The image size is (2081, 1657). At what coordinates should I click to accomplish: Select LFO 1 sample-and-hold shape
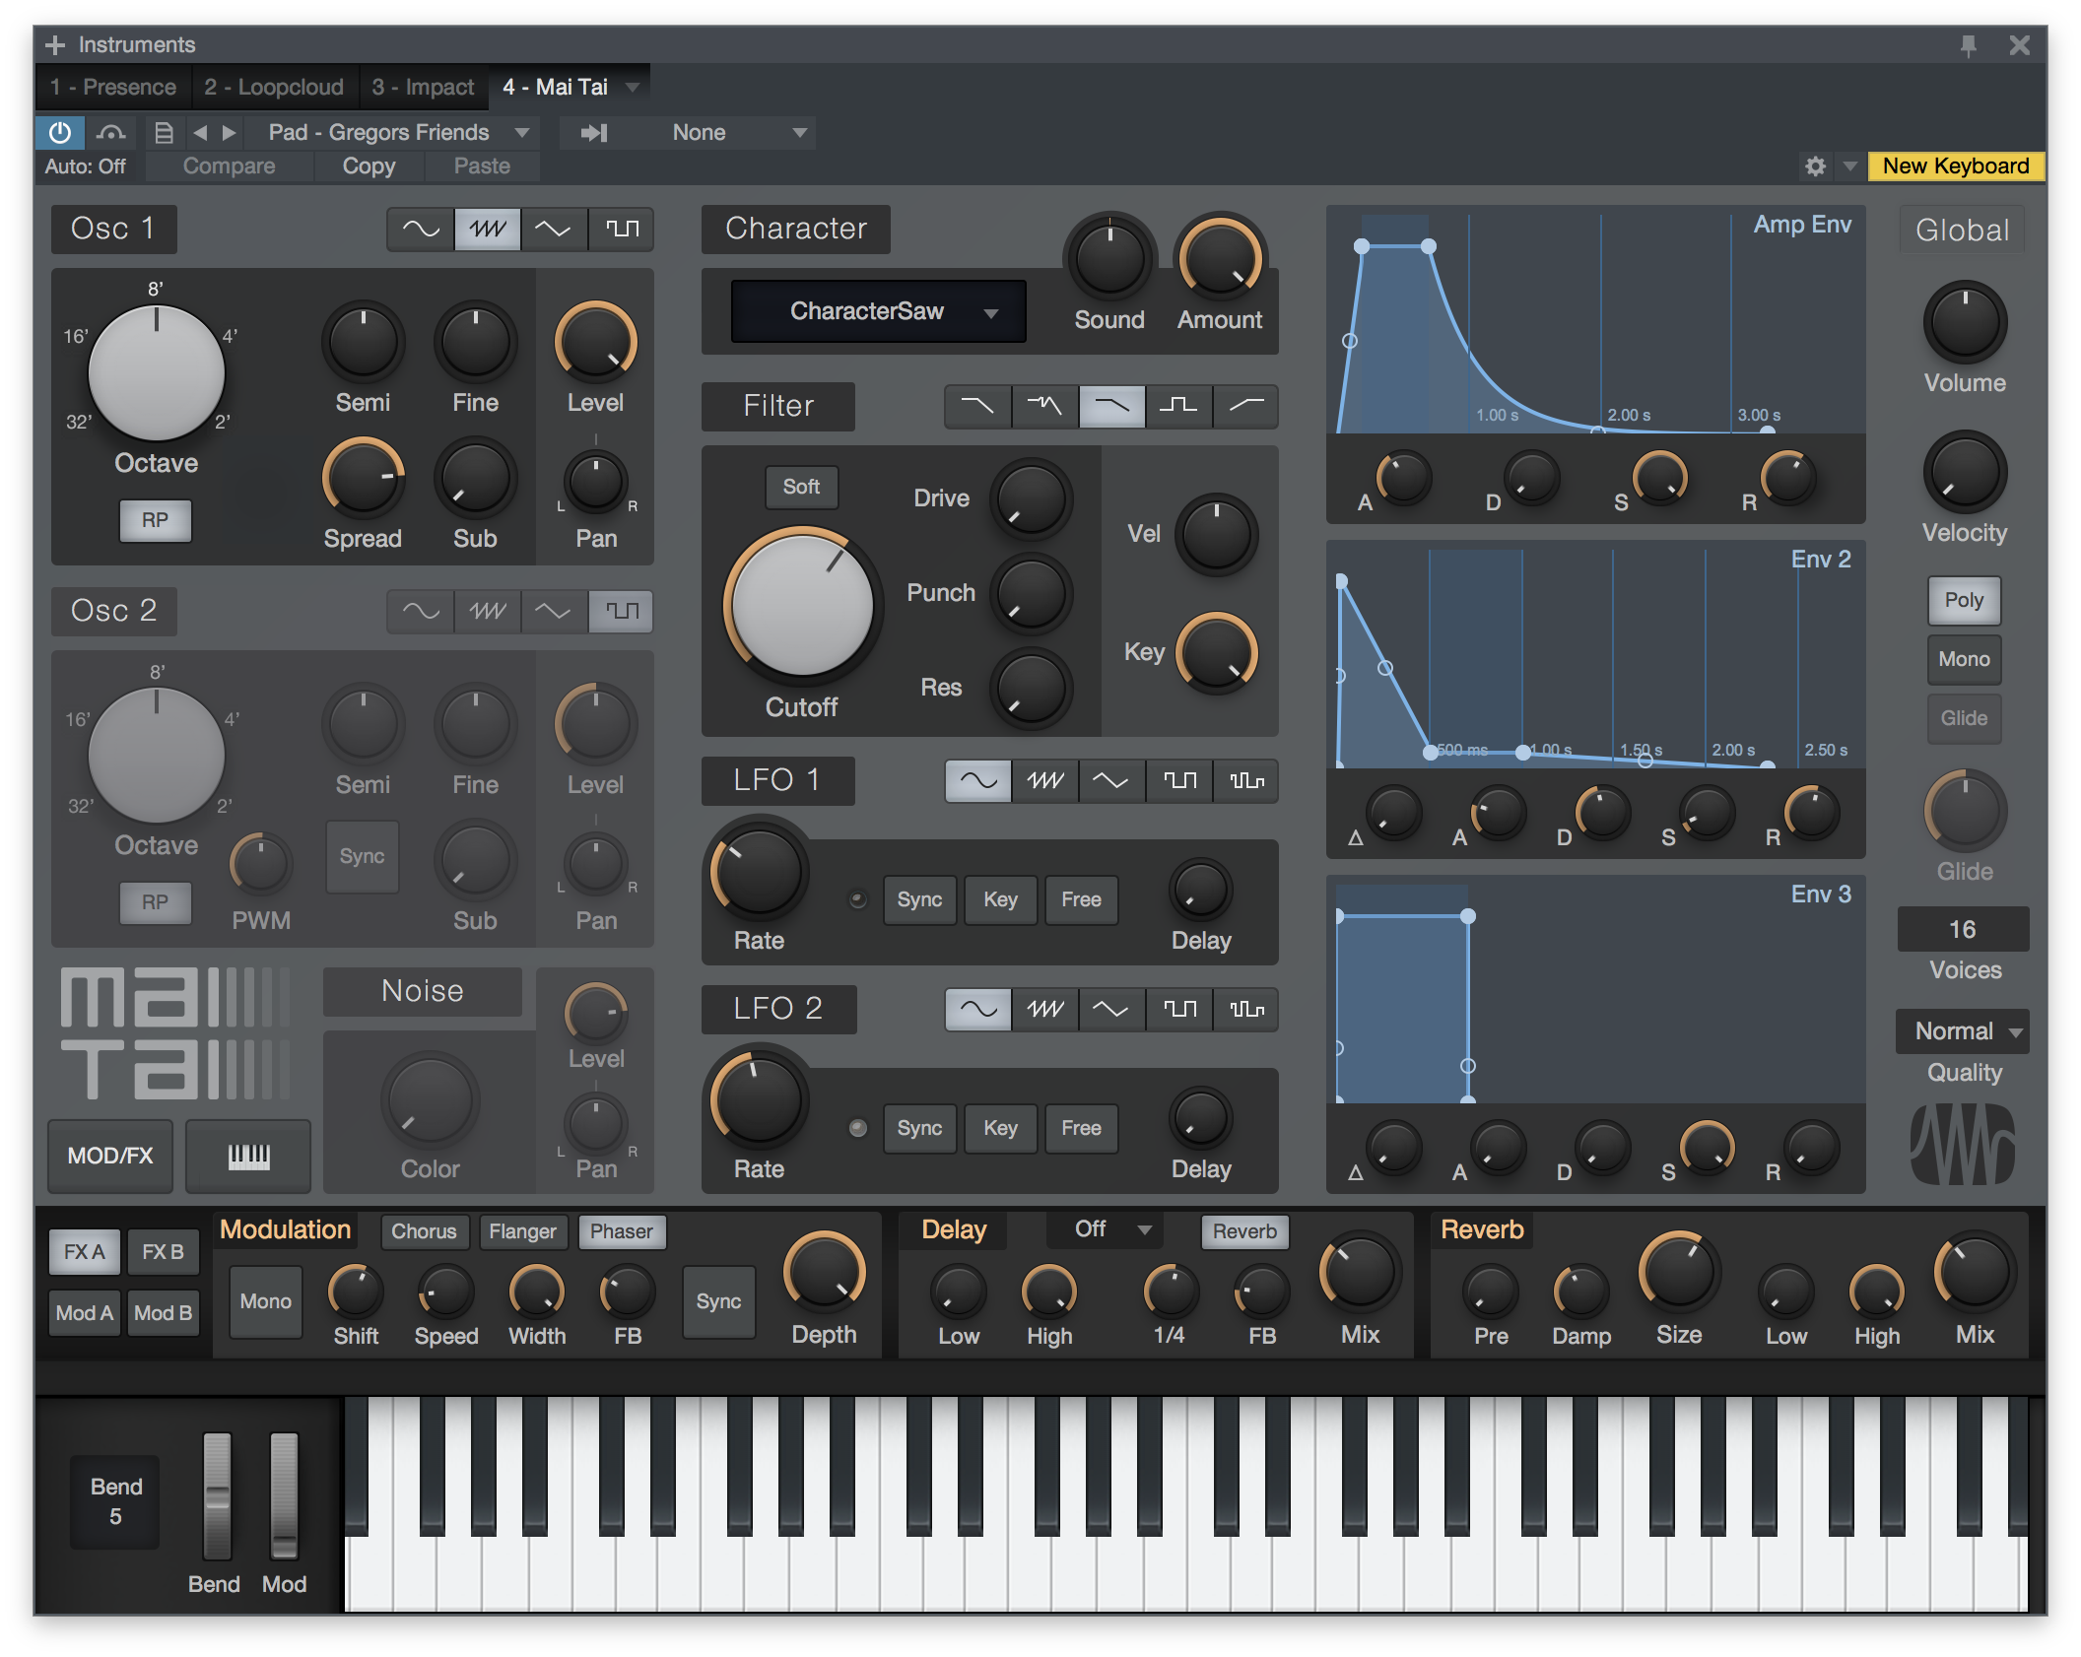click(1246, 781)
